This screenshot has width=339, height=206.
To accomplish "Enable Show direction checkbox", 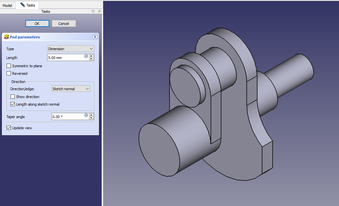I will point(12,97).
